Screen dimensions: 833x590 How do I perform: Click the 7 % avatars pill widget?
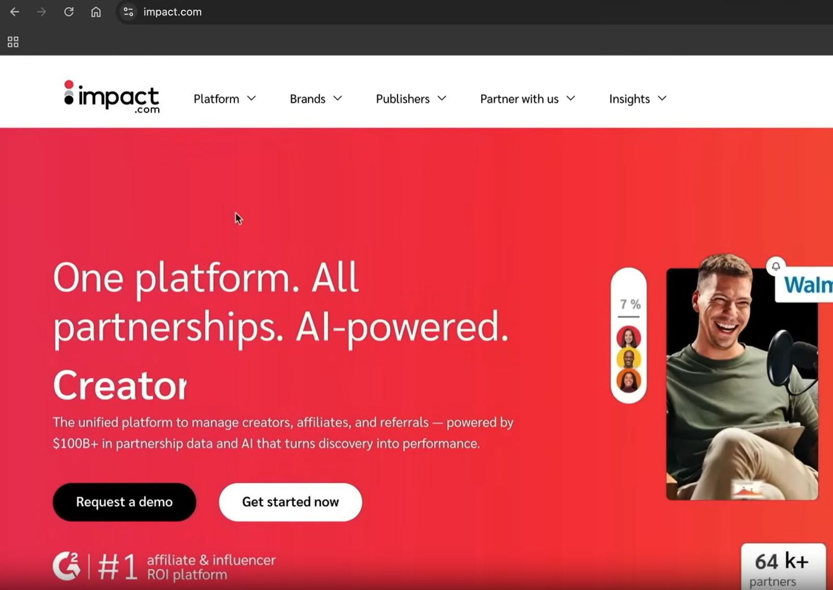pyautogui.click(x=628, y=335)
